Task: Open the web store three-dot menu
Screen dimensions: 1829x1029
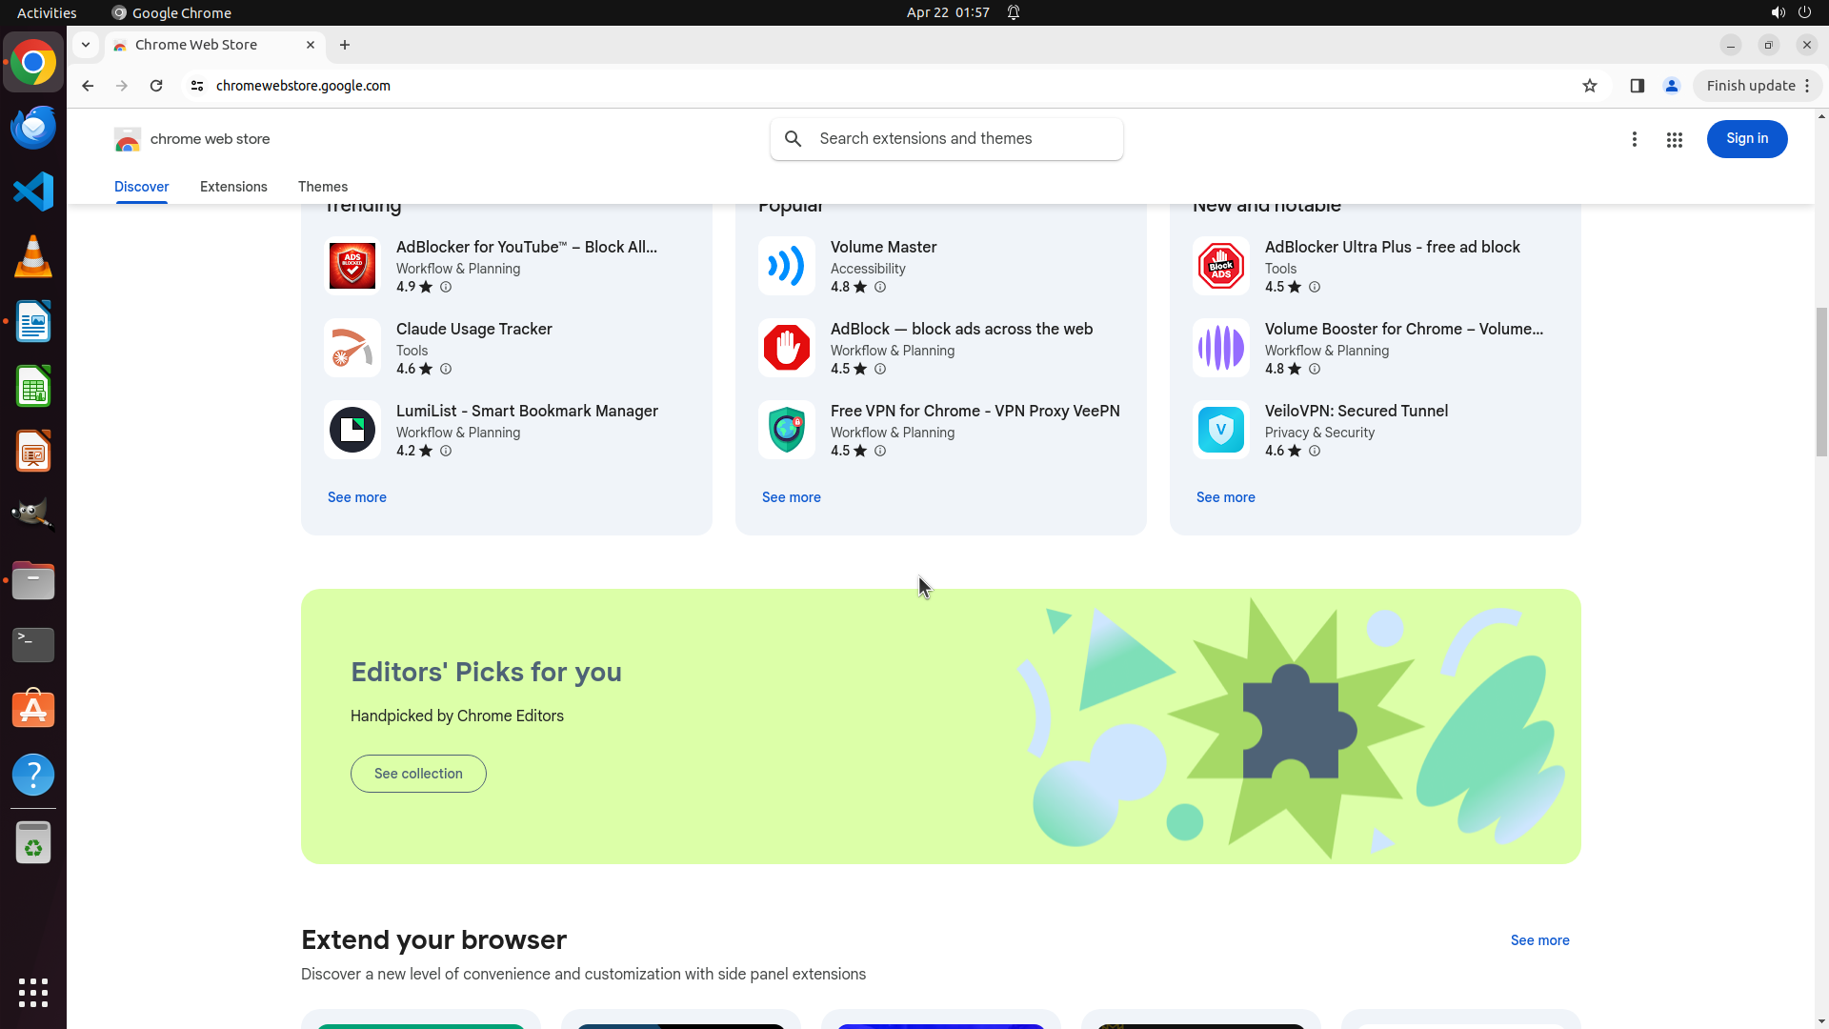Action: pos(1634,140)
